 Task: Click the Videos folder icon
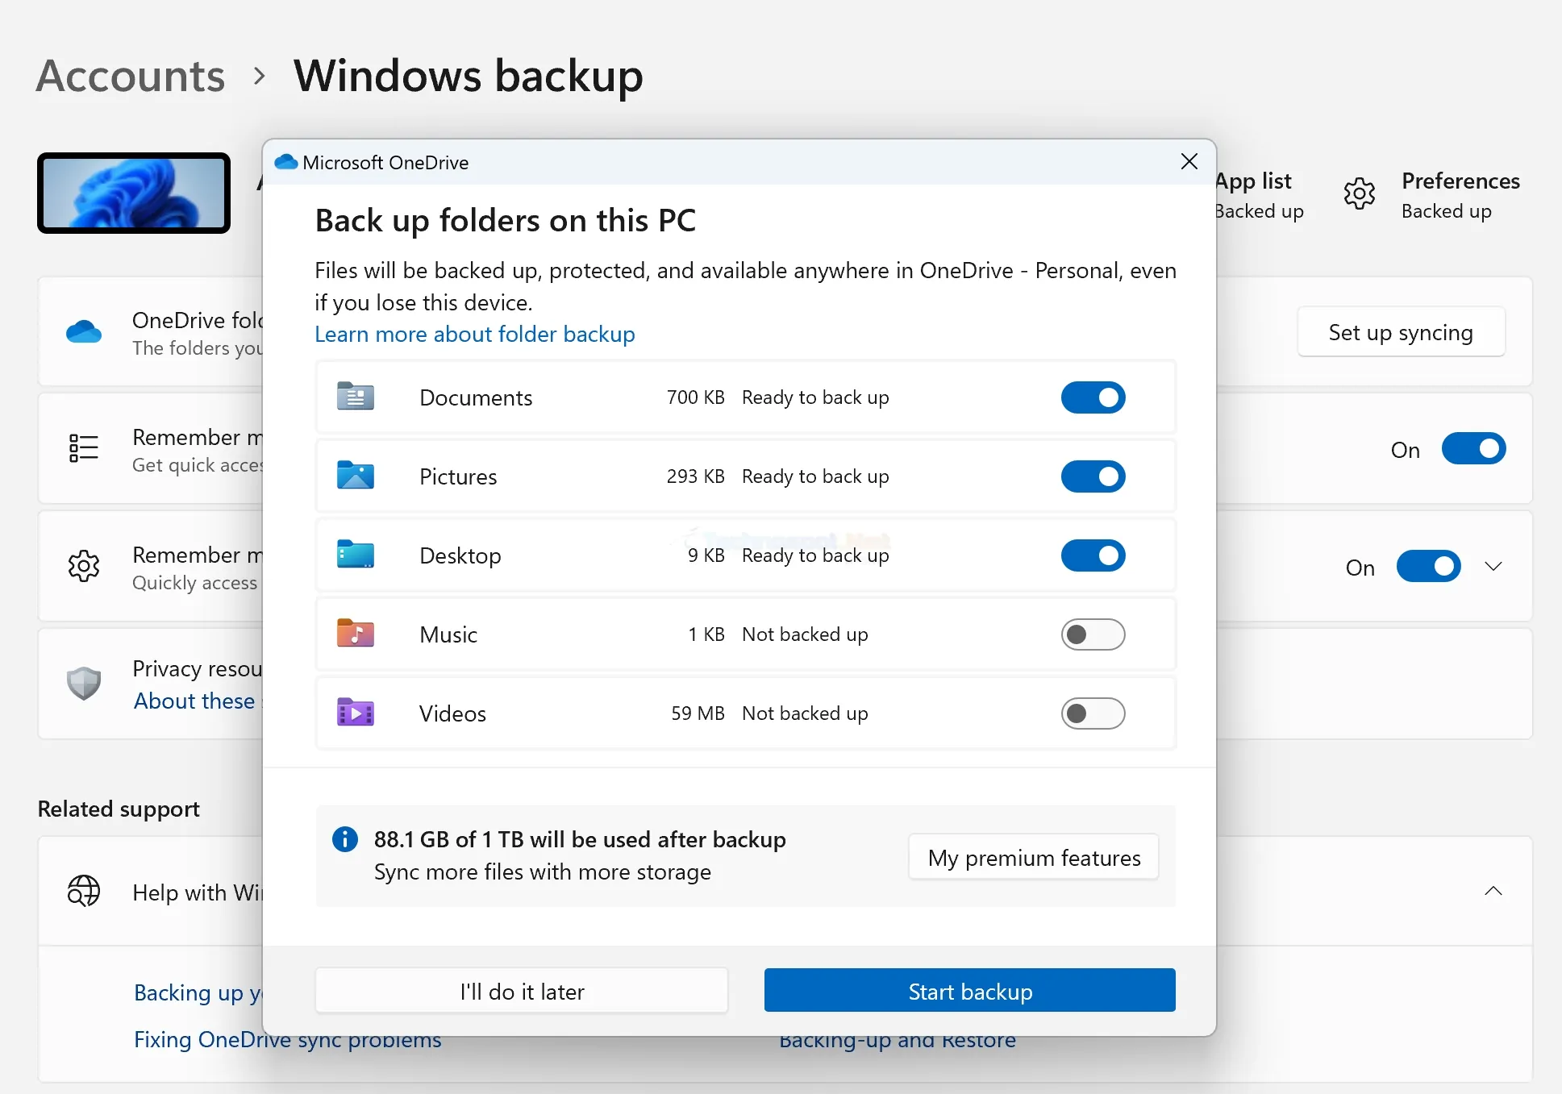355,713
